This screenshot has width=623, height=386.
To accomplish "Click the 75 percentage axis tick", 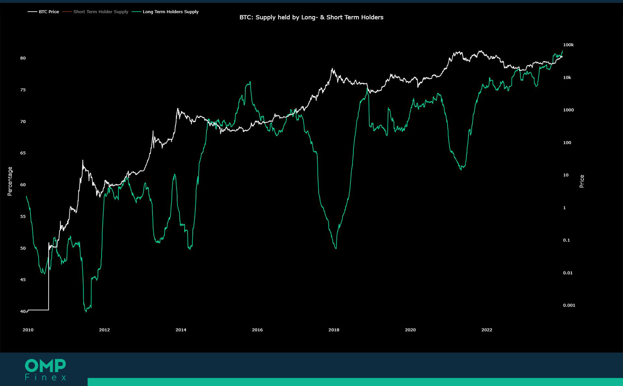I will pyautogui.click(x=23, y=90).
